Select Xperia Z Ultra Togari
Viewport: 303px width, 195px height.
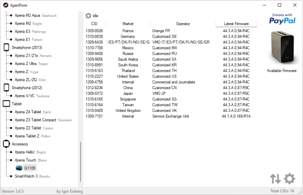31,64
